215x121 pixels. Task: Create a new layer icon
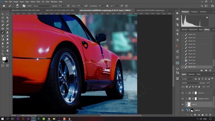coord(206,115)
